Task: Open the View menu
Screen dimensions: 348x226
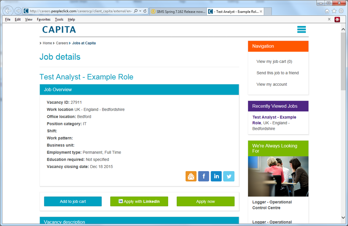Action: coord(29,19)
